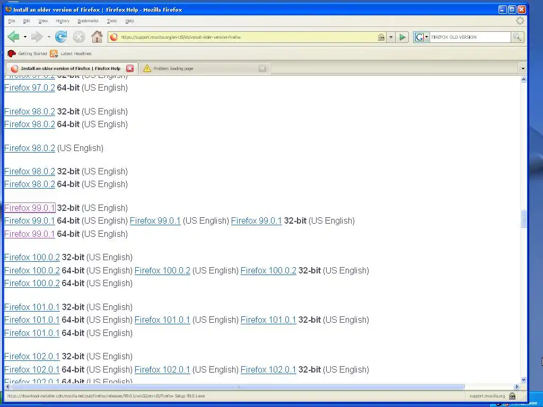This screenshot has height=407, width=543.
Task: Open the Bookmarks menu
Action: pyautogui.click(x=88, y=21)
